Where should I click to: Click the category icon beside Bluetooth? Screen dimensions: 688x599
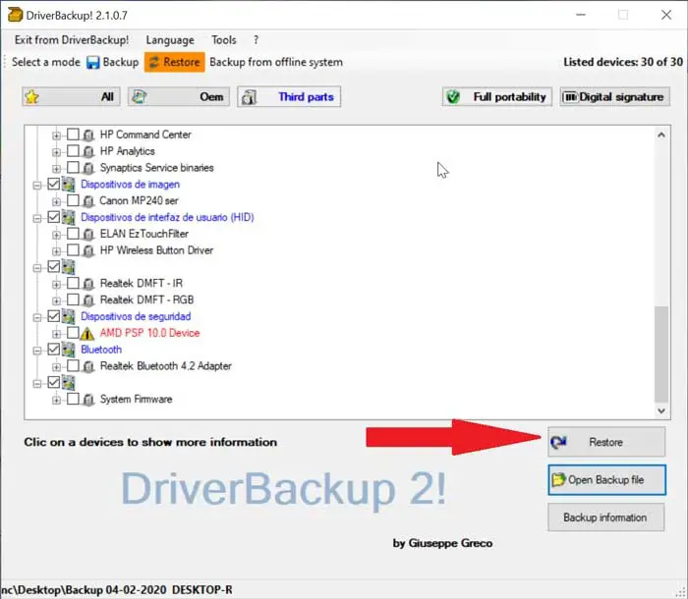(x=69, y=350)
